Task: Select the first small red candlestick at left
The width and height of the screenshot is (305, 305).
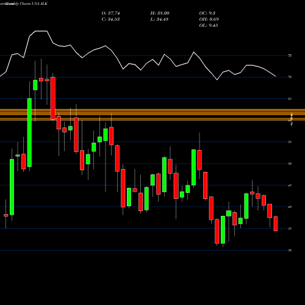Action: click(x=6, y=215)
